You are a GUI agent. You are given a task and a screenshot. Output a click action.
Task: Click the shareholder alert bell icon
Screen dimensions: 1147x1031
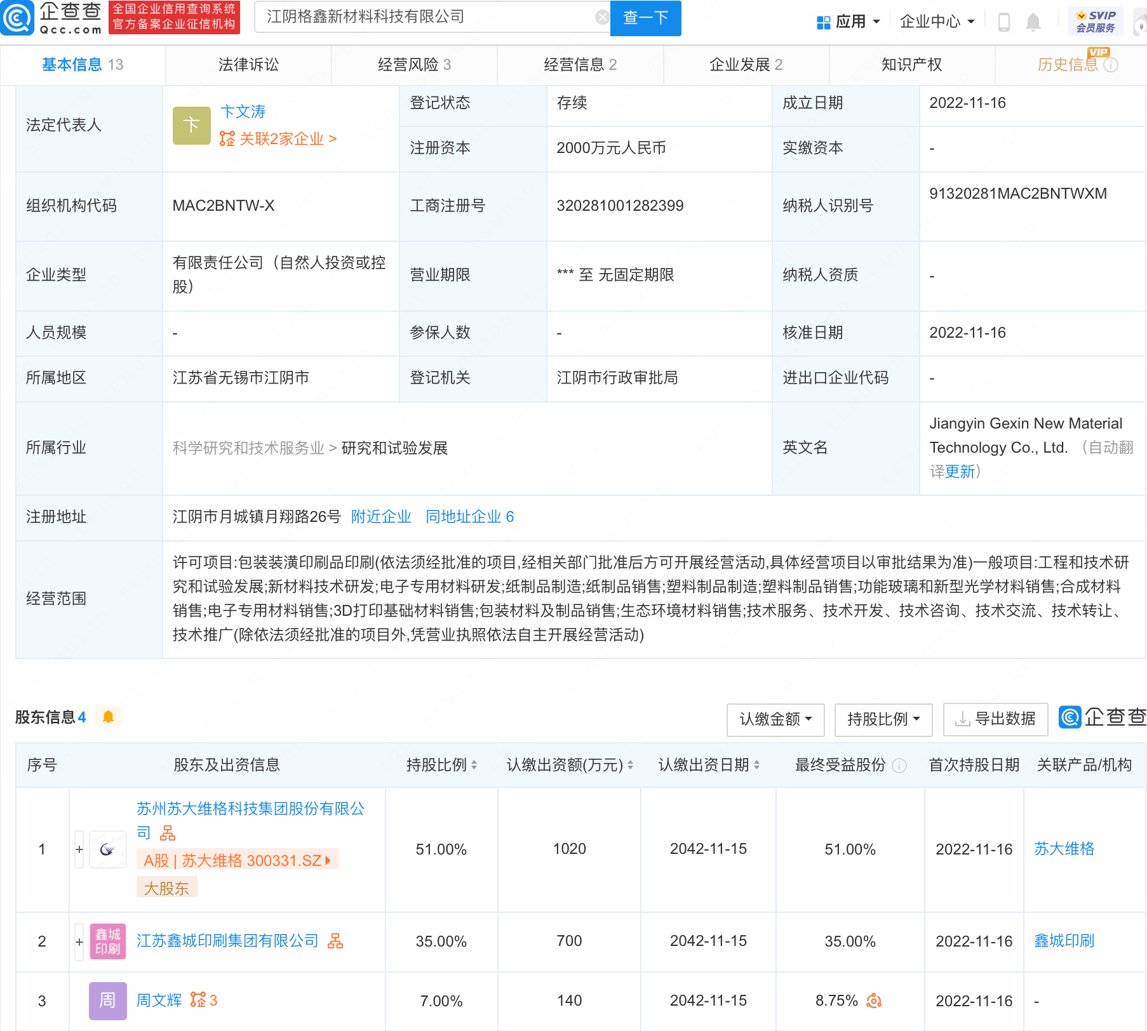click(108, 717)
